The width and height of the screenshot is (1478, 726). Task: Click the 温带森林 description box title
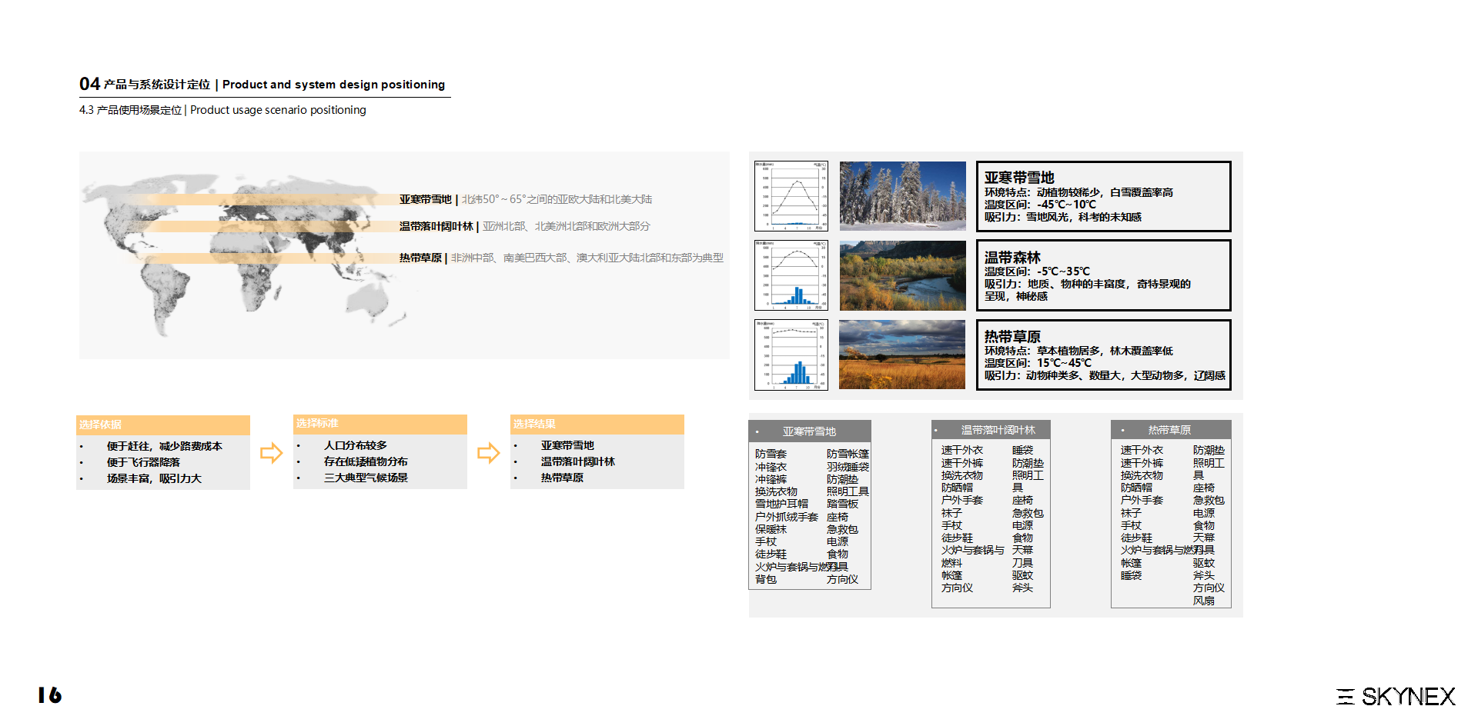1012,258
